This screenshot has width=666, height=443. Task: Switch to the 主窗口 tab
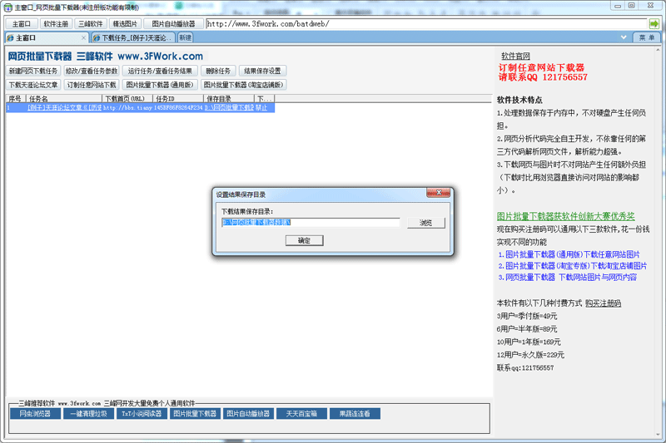point(47,37)
